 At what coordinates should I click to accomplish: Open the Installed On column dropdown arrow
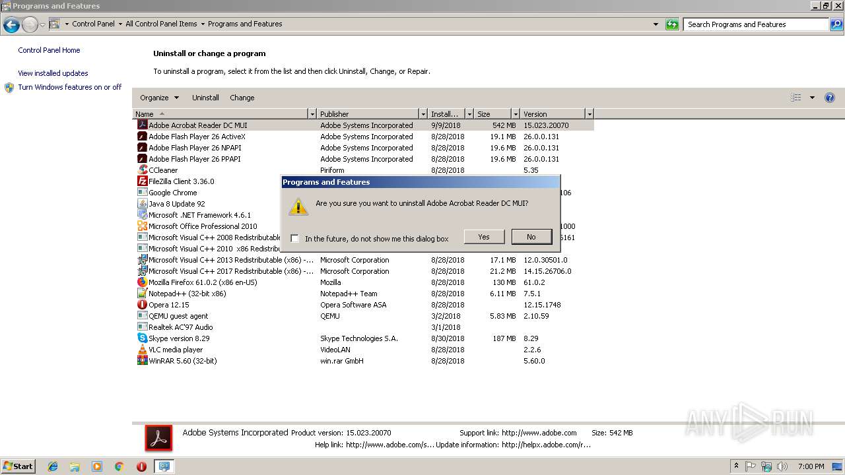click(x=469, y=114)
